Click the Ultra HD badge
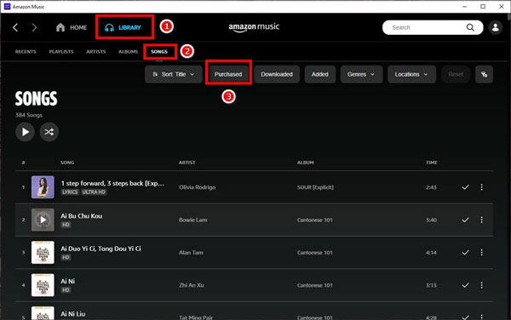This screenshot has width=511, height=320. pos(94,192)
